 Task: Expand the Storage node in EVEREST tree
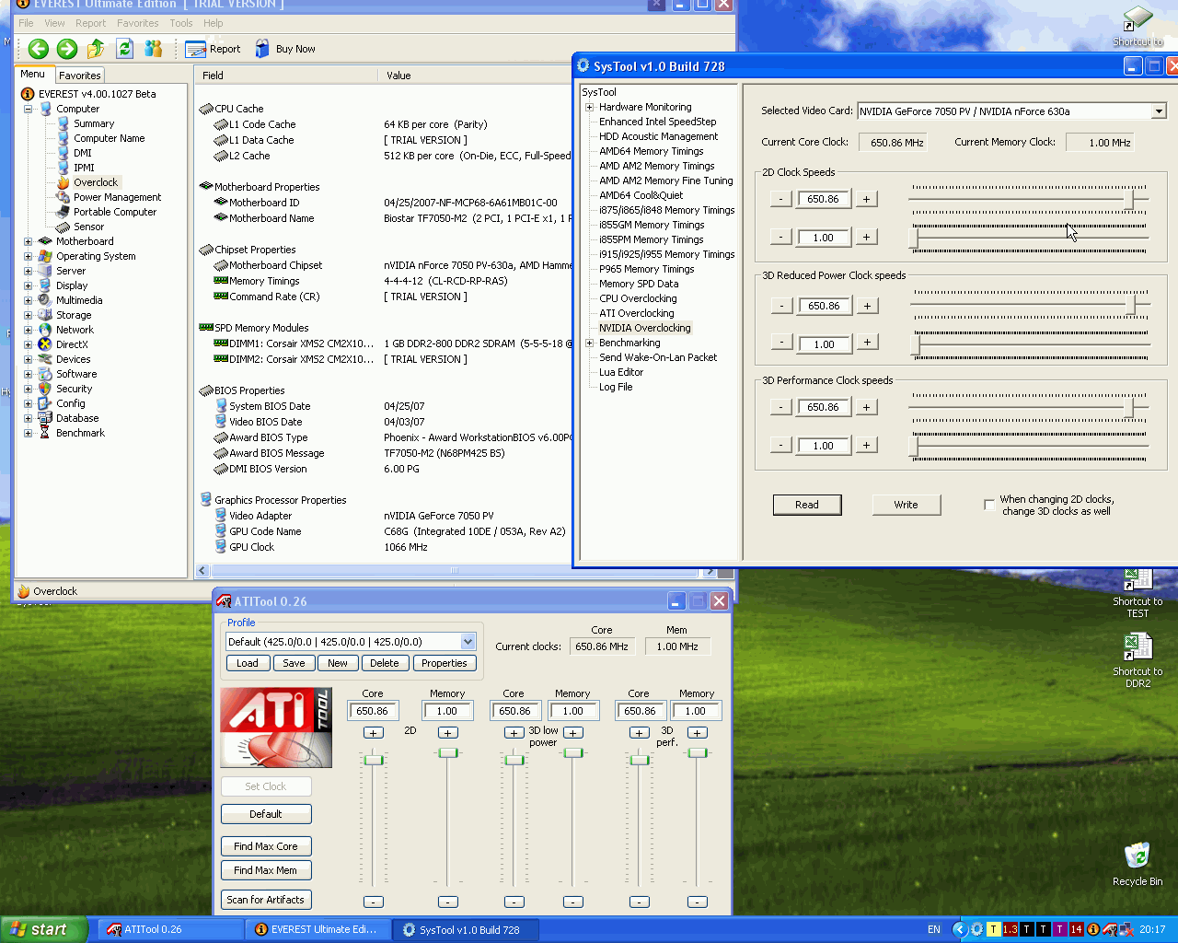point(28,315)
